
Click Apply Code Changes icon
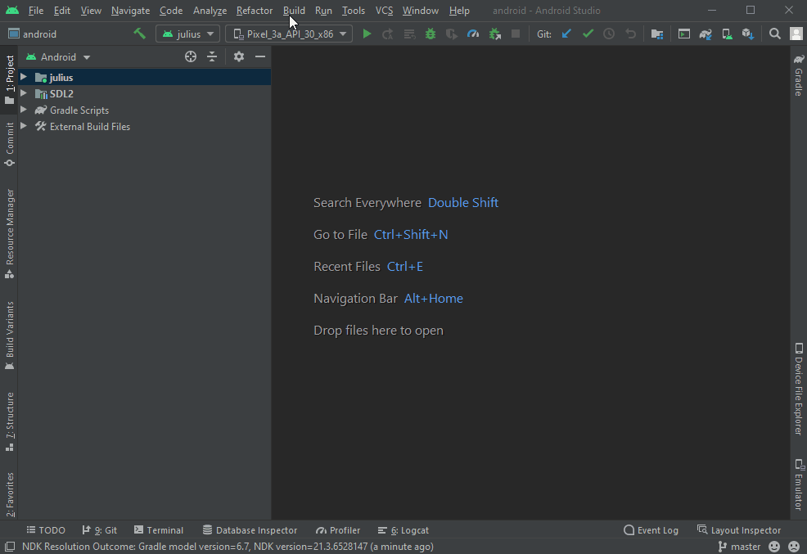409,34
